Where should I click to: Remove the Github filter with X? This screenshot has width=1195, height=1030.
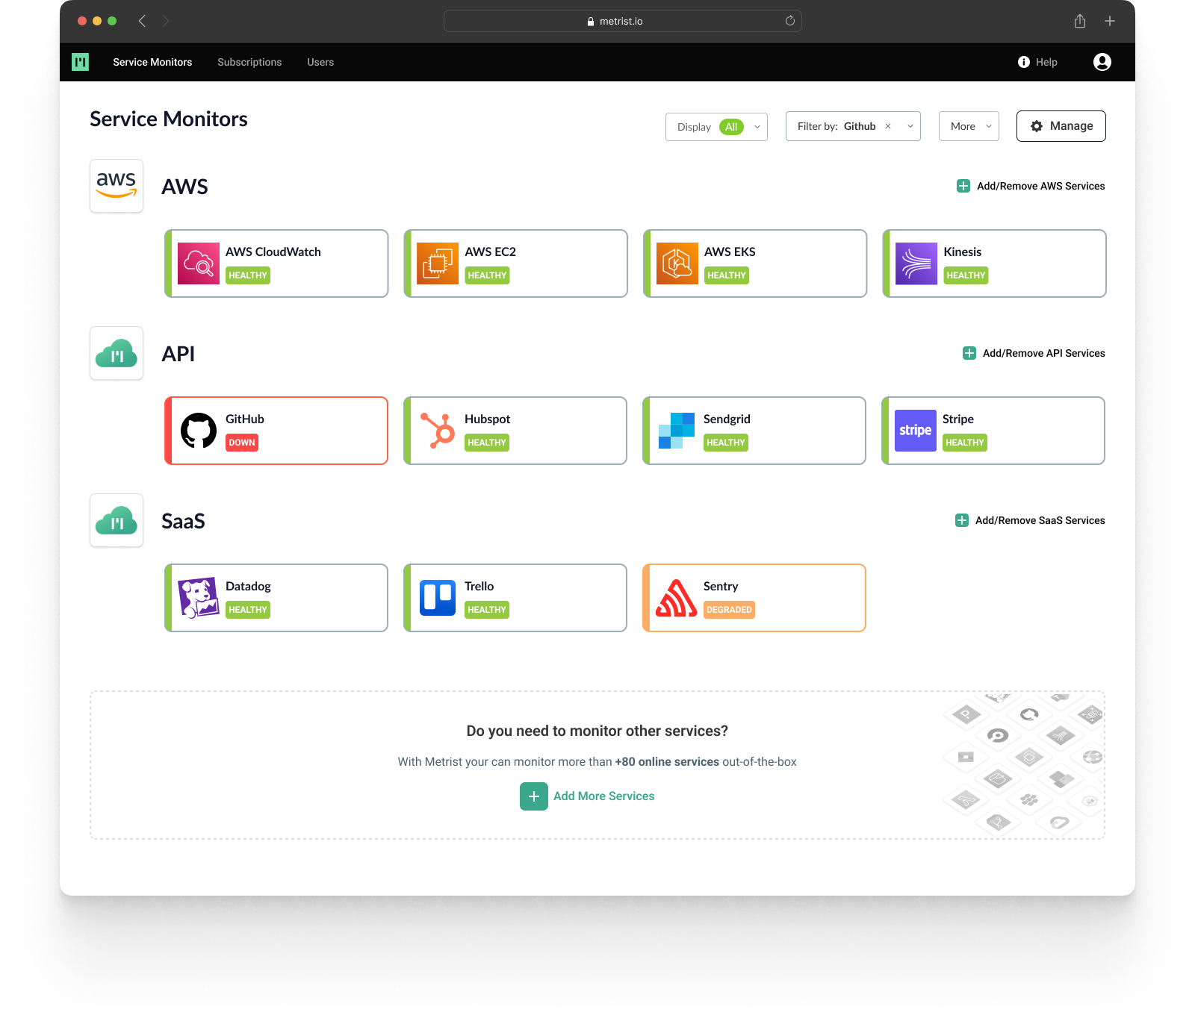[888, 126]
